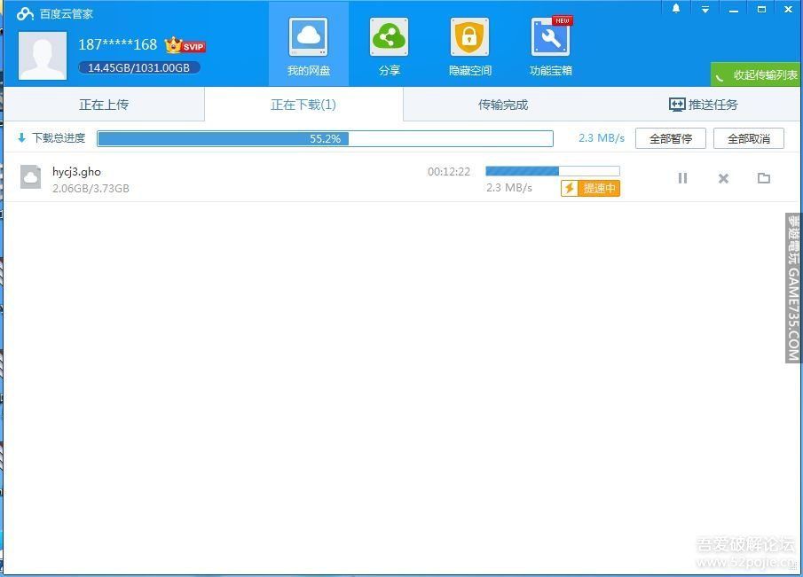Image resolution: width=803 pixels, height=577 pixels.
Task: Click the total download progress bar 55.2%
Action: pos(326,138)
